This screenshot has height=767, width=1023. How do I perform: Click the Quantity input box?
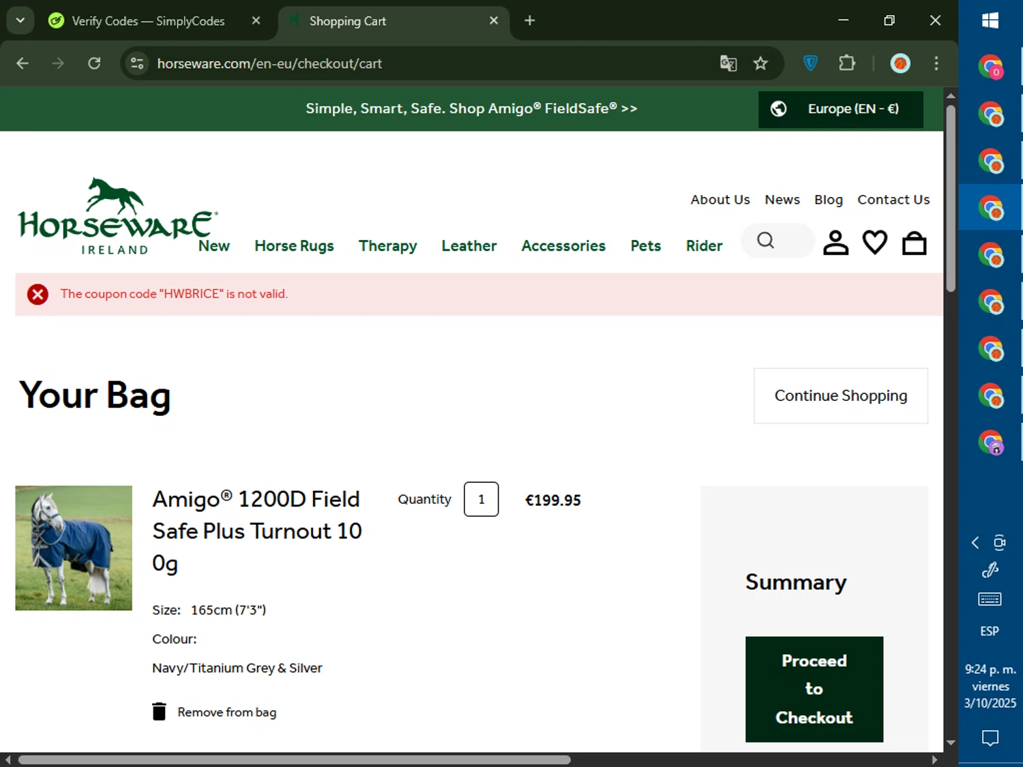pyautogui.click(x=481, y=499)
